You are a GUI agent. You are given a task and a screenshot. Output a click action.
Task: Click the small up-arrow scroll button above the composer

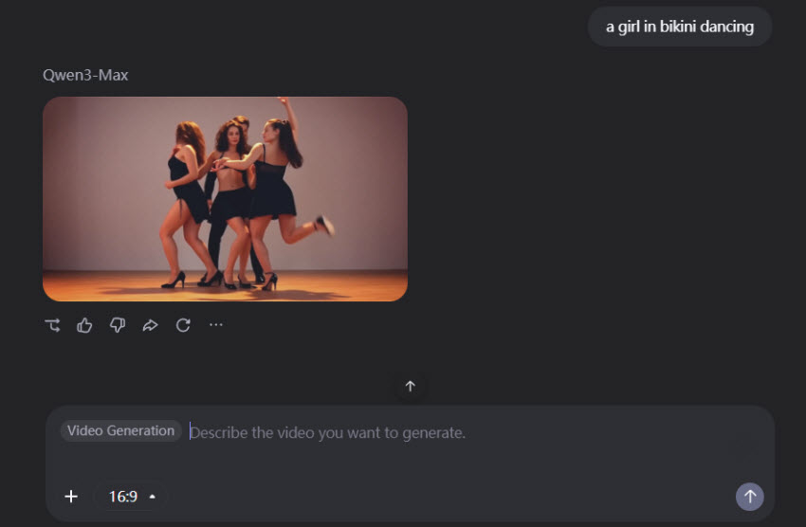pos(410,387)
